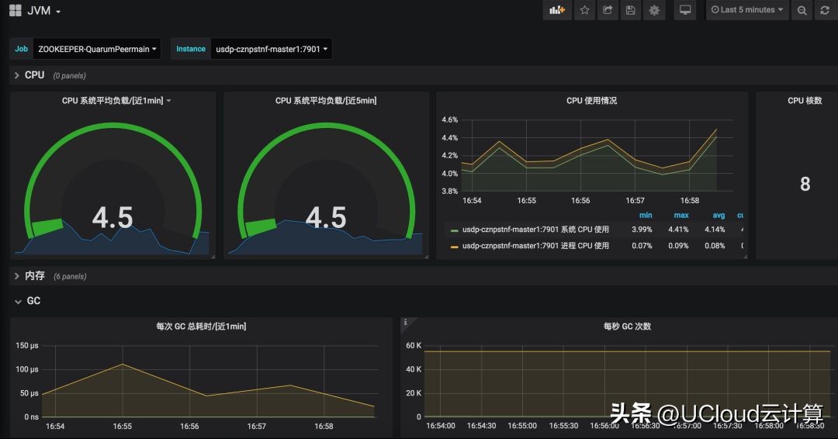The height and width of the screenshot is (439, 838).
Task: Sort legend by avg column
Action: (x=719, y=215)
